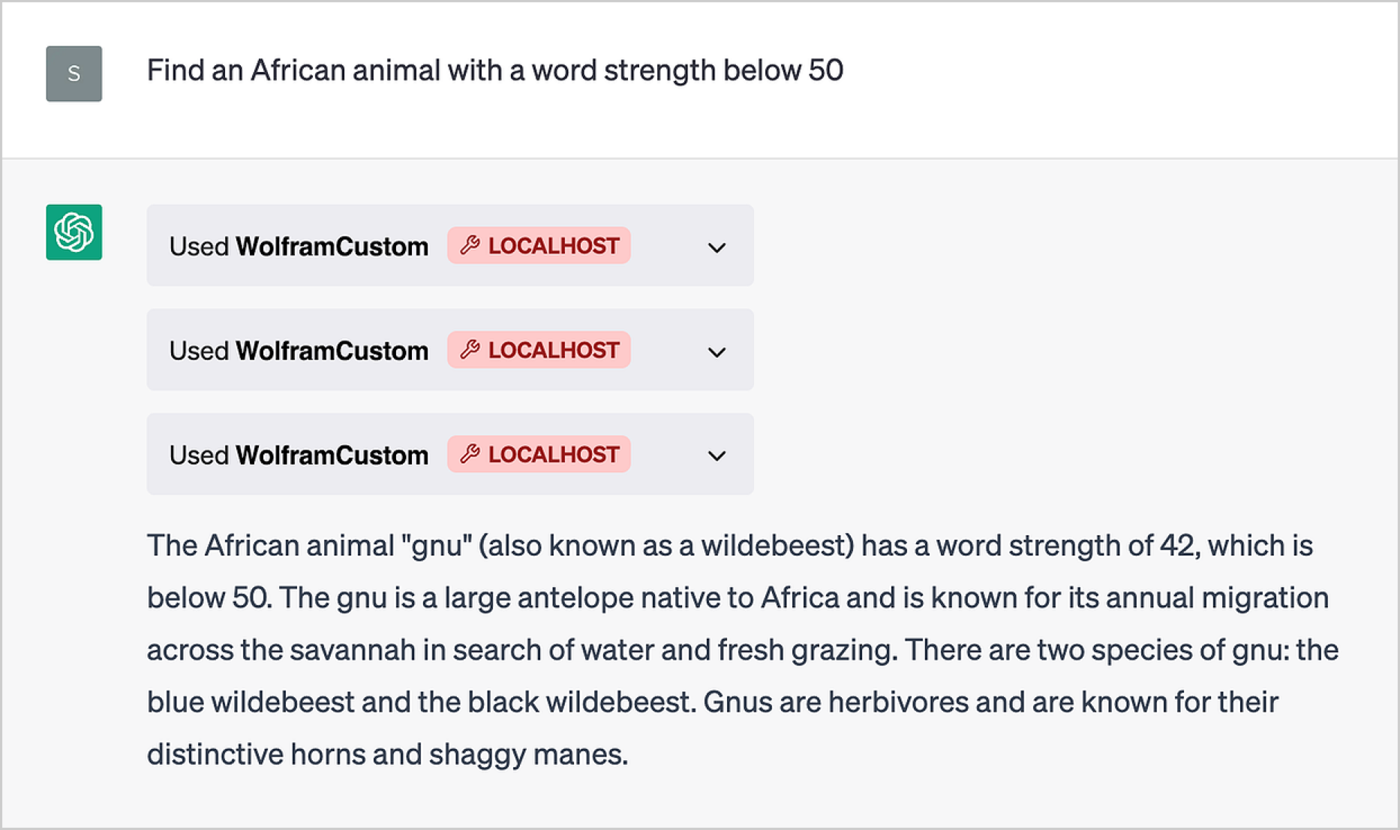
Task: Expand the first WolframCustom call chevron
Action: (x=717, y=248)
